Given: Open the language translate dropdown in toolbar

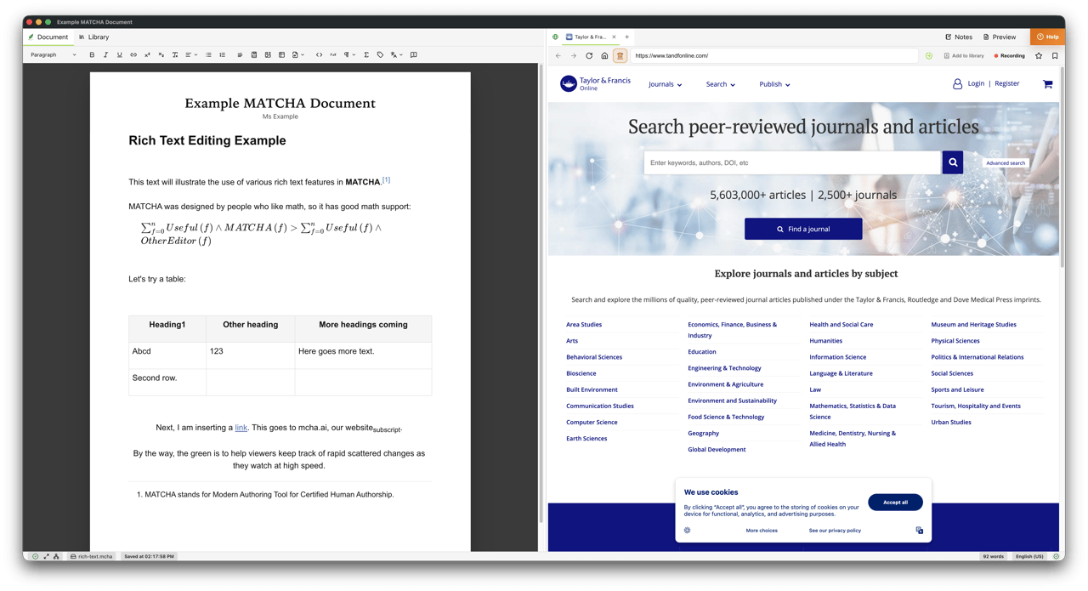Looking at the screenshot, I should [x=396, y=54].
